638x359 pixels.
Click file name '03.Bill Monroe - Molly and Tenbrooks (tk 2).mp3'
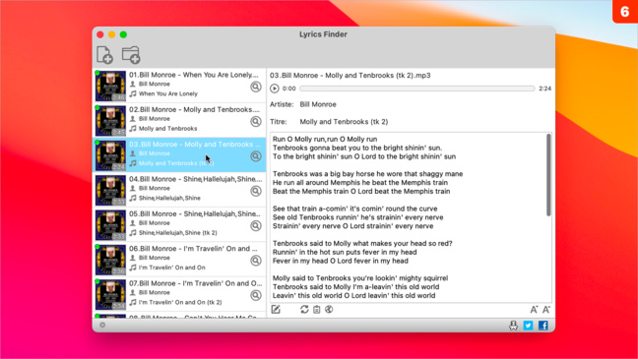coord(350,75)
